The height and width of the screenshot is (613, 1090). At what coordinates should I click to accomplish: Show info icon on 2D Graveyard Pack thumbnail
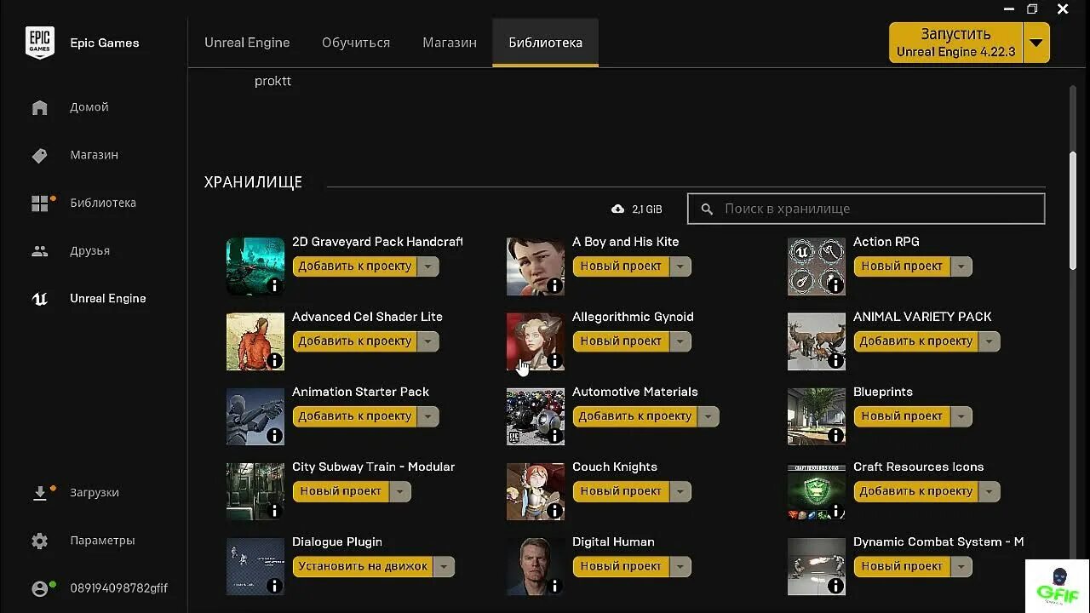pos(274,286)
